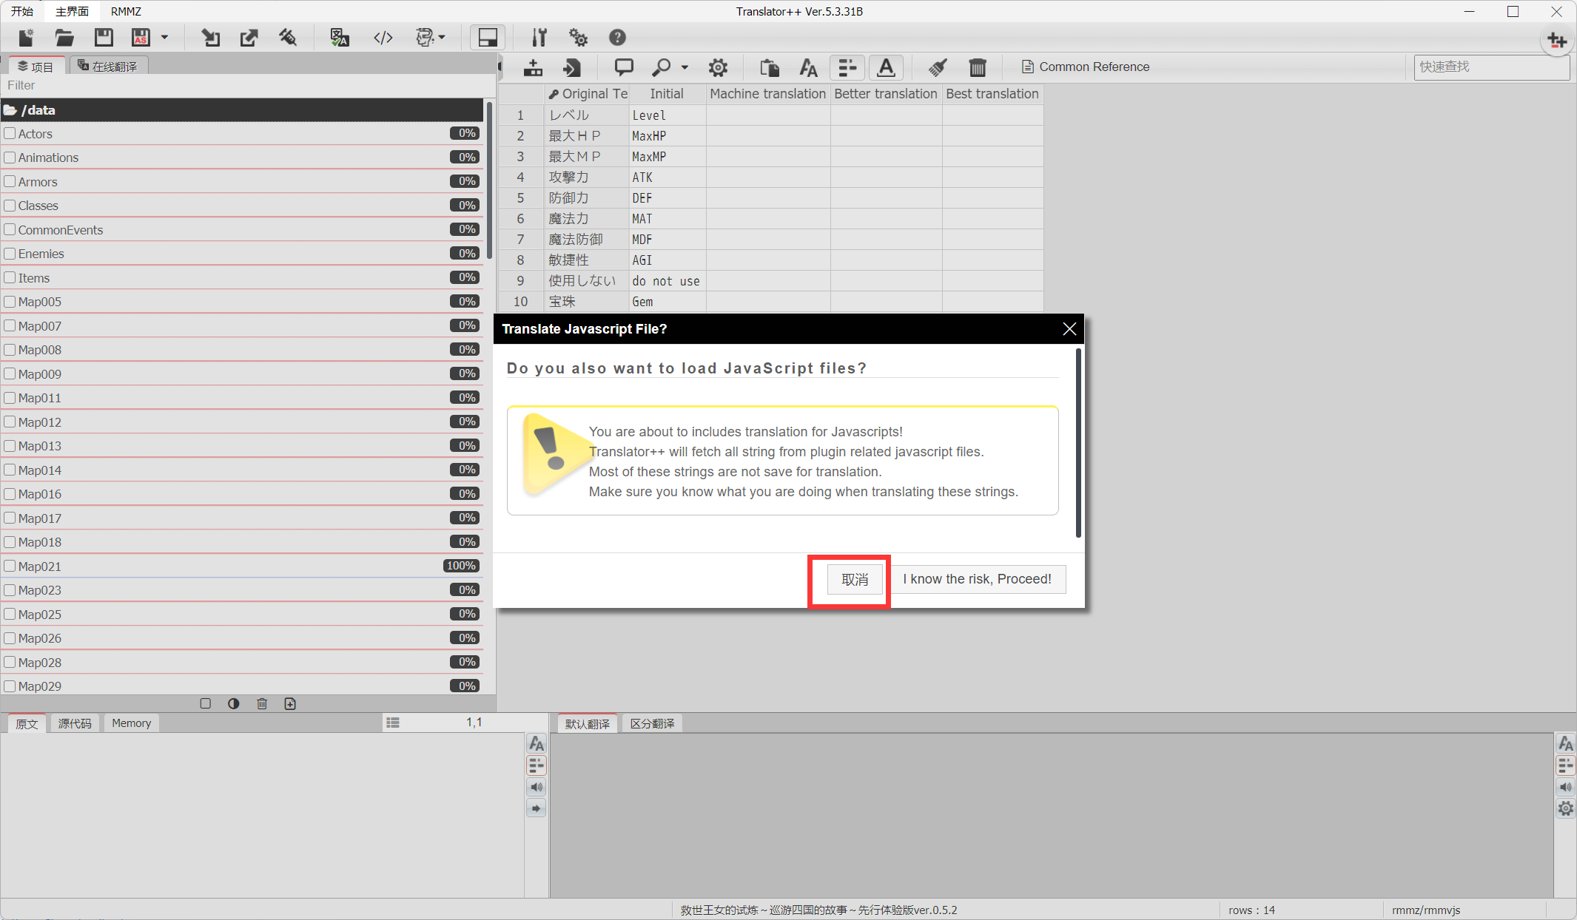Click the Open project folder icon

click(64, 38)
